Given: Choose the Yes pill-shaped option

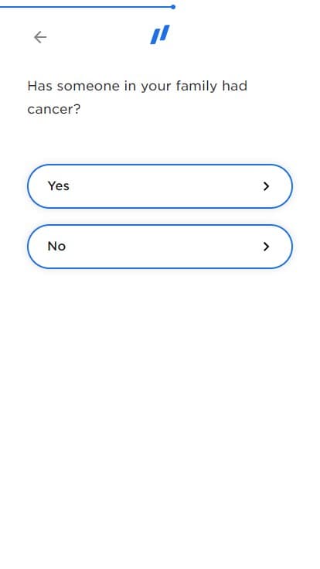Looking at the screenshot, I should click(160, 186).
